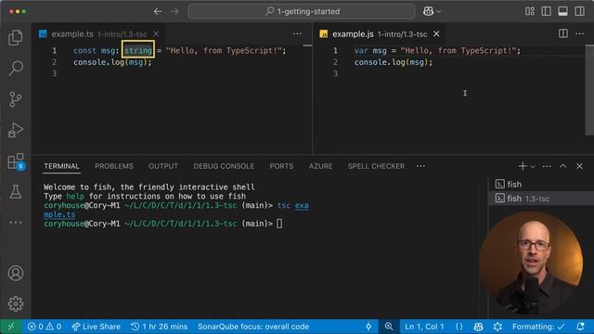
Task: Start Live Share session
Action: pos(97,327)
